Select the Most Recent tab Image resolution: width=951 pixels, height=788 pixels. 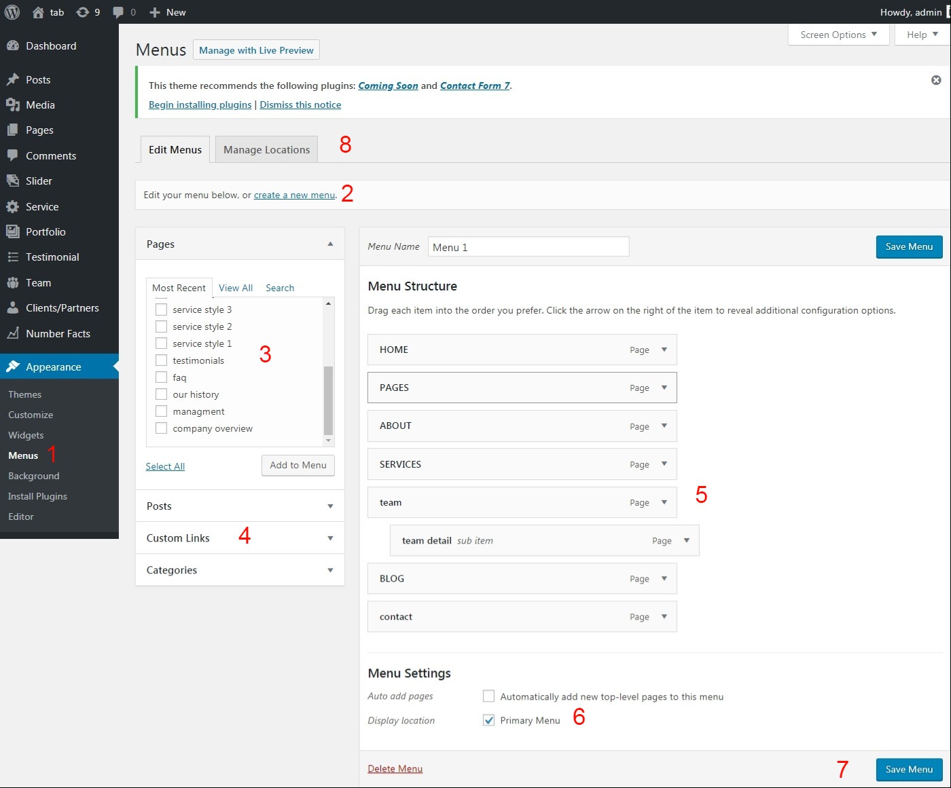[179, 288]
